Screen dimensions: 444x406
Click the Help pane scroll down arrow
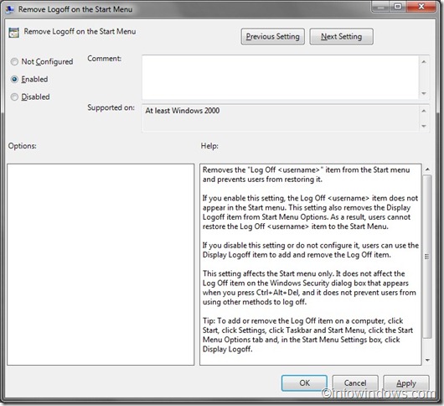click(427, 360)
